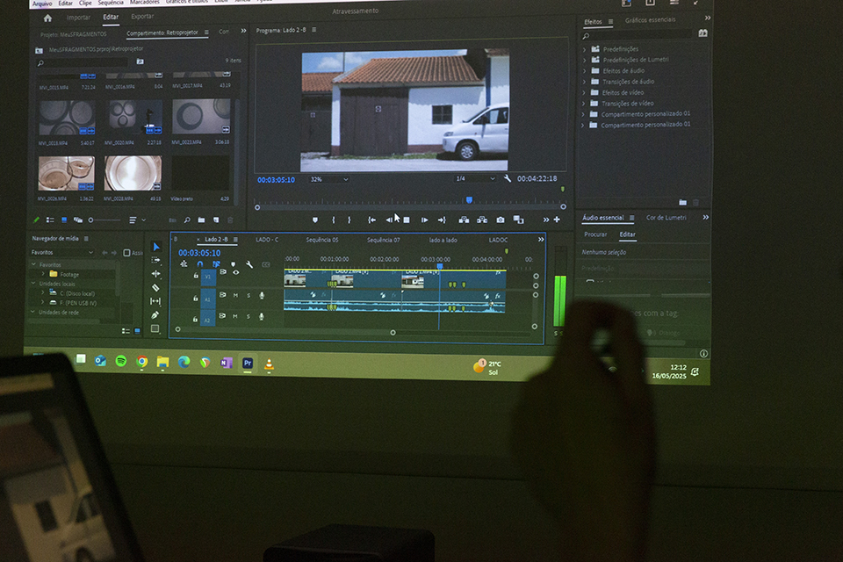Select the Razor tool in the tools panel
Image resolution: width=843 pixels, height=562 pixels.
point(155,287)
